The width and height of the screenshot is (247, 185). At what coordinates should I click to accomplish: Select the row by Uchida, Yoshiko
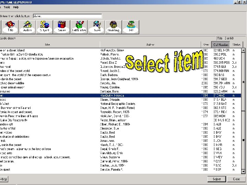120,59
